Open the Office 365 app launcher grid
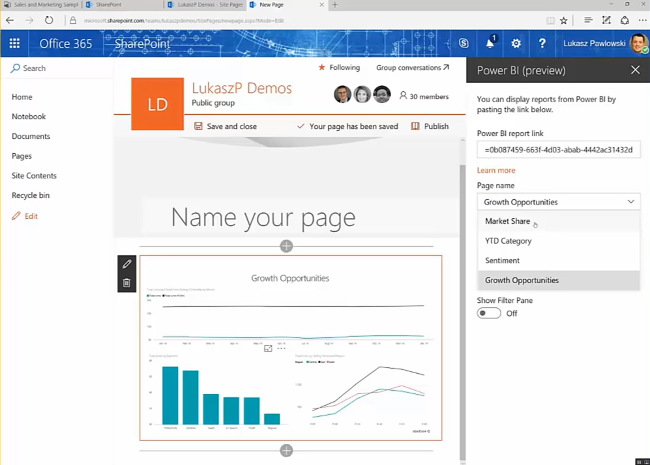Screen dimensions: 650x465 tap(14, 44)
